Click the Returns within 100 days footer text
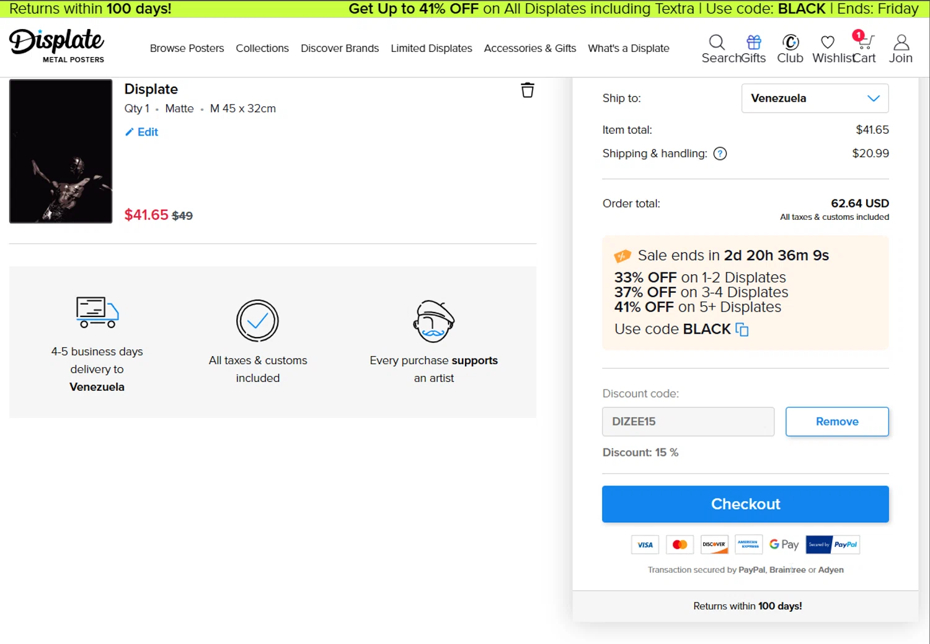Viewport: 930px width, 644px height. [747, 606]
